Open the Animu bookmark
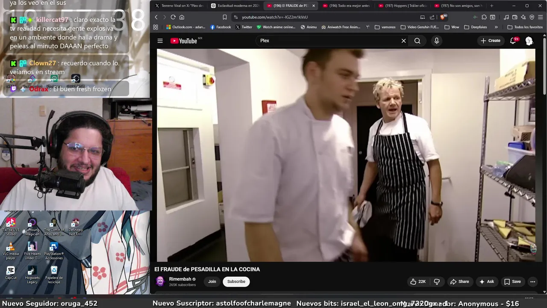The width and height of the screenshot is (547, 308). click(309, 27)
